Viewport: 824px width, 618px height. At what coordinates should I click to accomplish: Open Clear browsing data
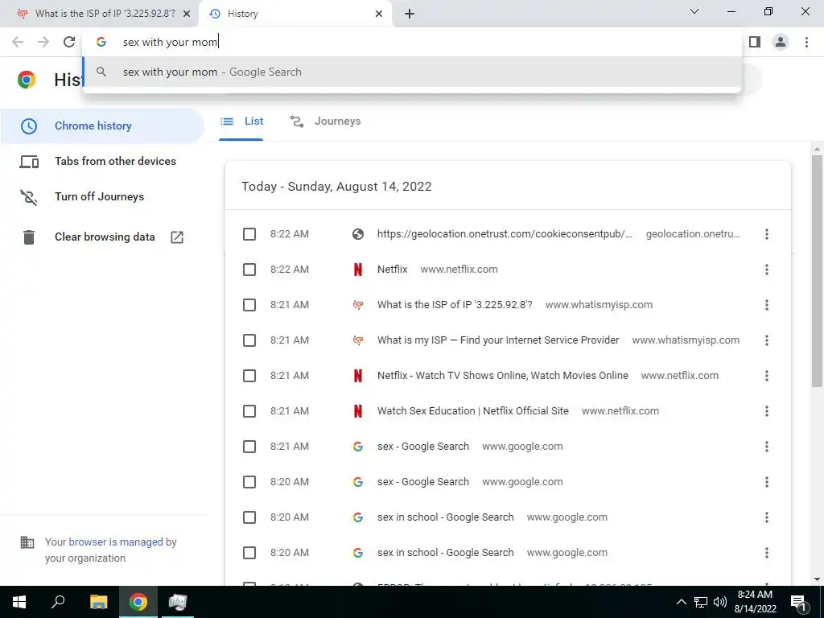click(102, 237)
